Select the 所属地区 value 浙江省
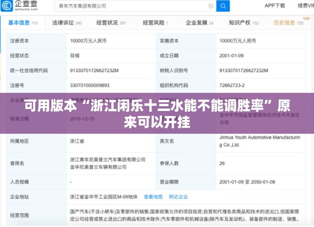The image size is (314, 227). tap(77, 141)
